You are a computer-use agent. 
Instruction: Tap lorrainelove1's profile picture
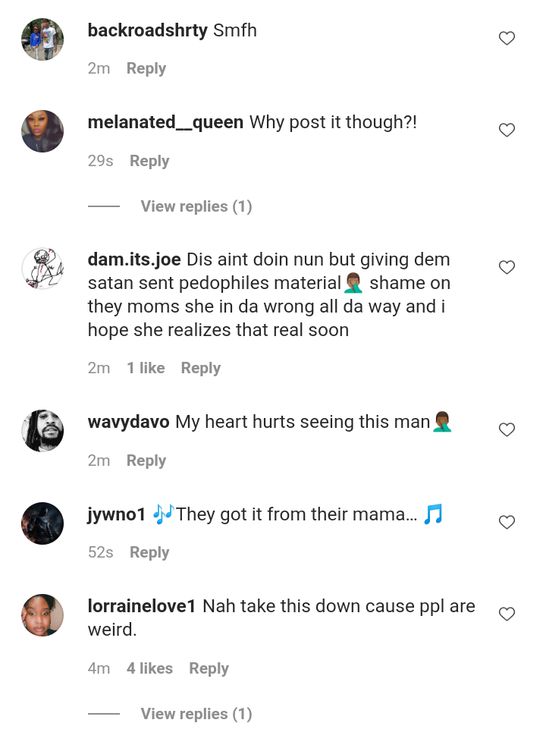(x=42, y=615)
